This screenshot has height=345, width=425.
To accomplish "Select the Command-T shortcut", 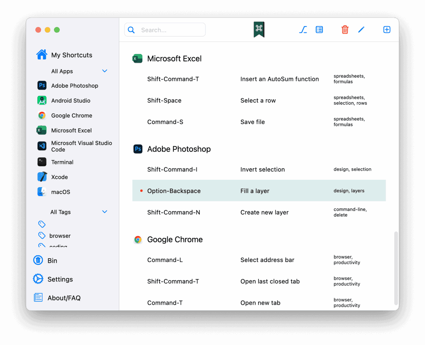I will click(165, 303).
